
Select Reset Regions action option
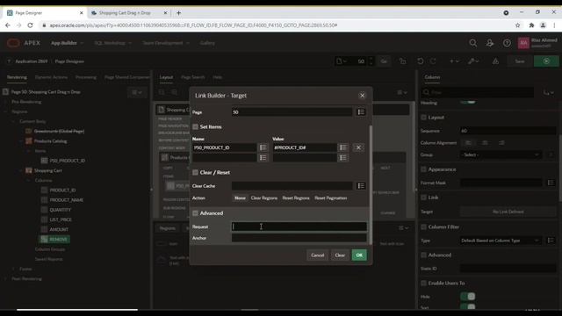296,197
